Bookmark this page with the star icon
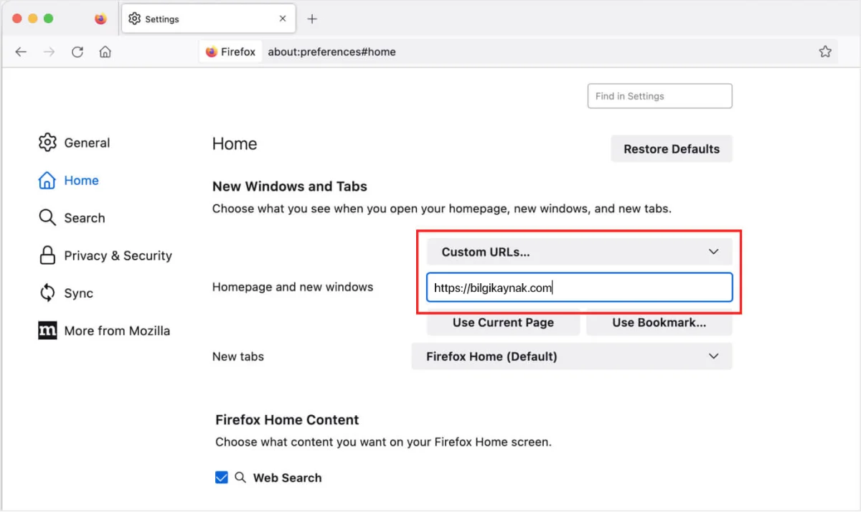This screenshot has width=861, height=512. (x=825, y=52)
